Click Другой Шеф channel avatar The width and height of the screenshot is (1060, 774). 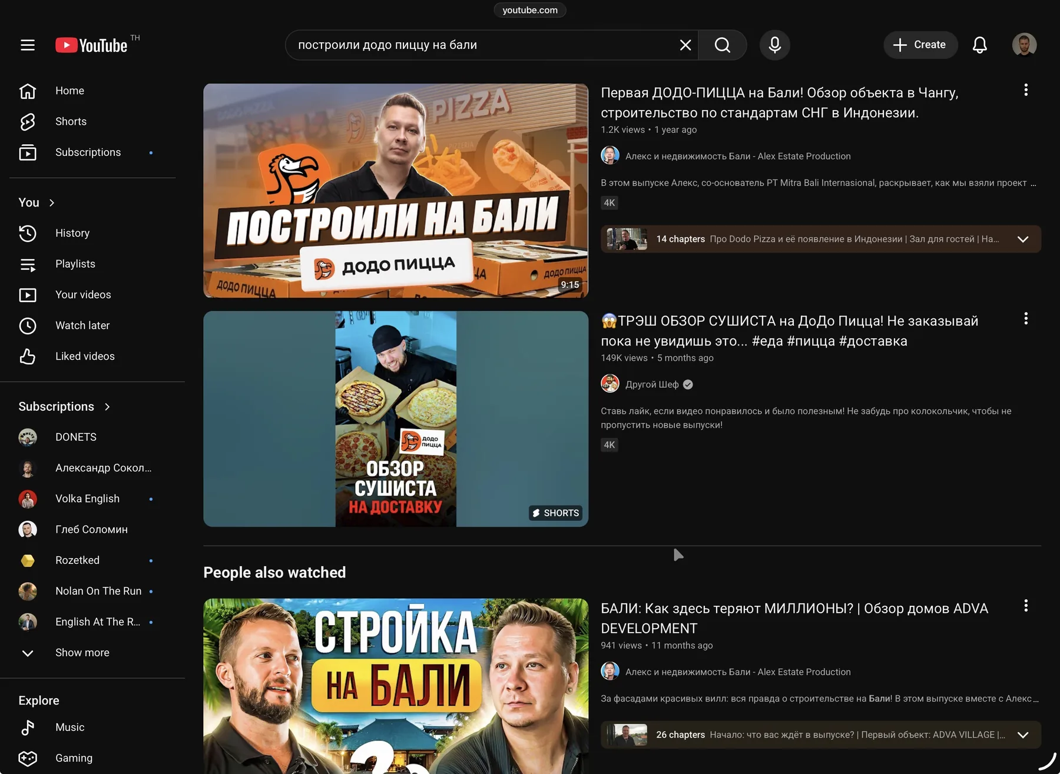click(610, 384)
